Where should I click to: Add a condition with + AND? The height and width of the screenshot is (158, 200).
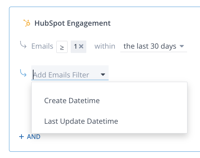click(x=30, y=137)
